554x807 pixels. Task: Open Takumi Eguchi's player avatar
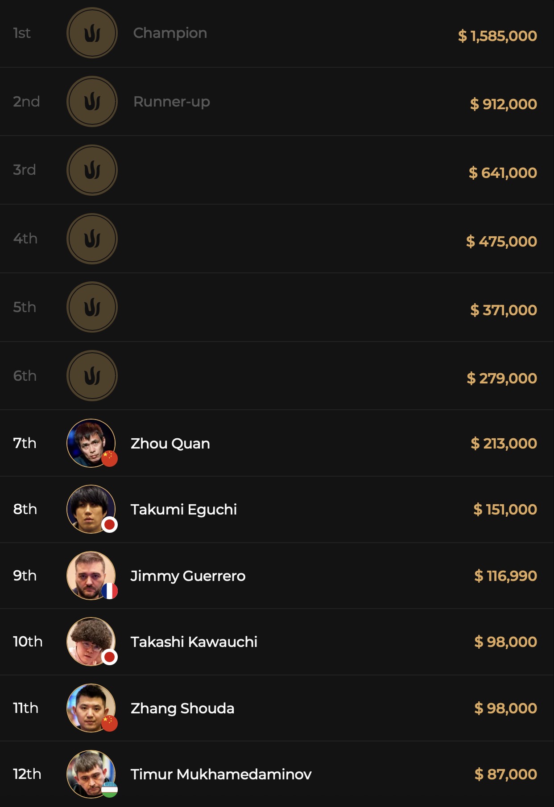91,509
